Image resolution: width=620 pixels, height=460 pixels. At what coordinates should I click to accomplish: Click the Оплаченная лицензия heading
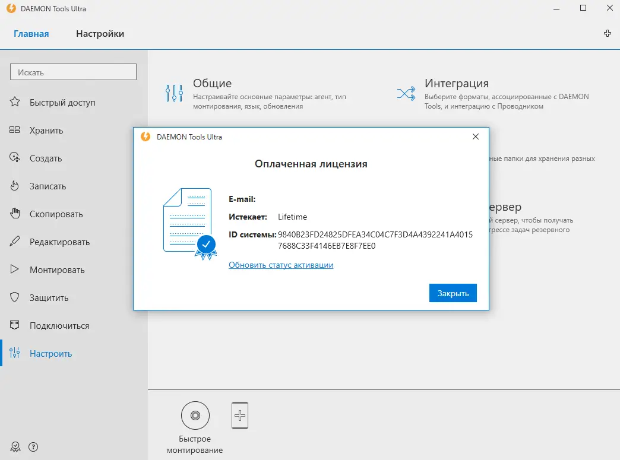pyautogui.click(x=311, y=164)
